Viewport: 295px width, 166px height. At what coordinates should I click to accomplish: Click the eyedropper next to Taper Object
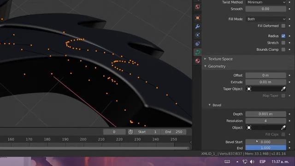coord(283,89)
